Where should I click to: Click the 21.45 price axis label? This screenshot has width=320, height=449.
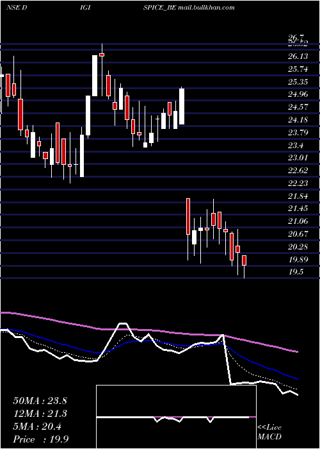[298, 208]
